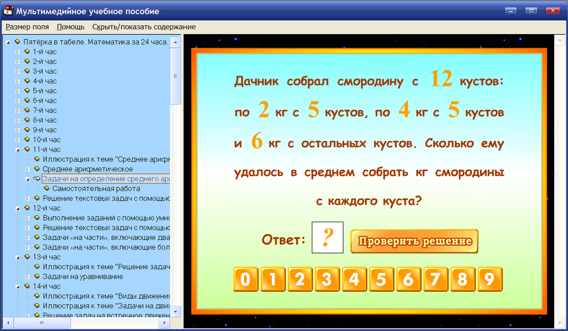
Task: Click horizontal scrollbar right arrow
Action: 165,322
